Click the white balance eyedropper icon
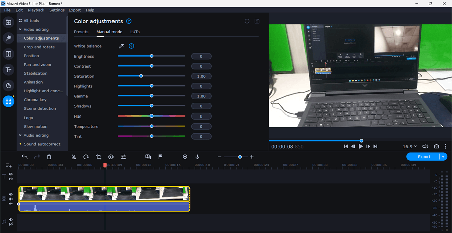Viewport: 452px width, 233px height. click(121, 46)
